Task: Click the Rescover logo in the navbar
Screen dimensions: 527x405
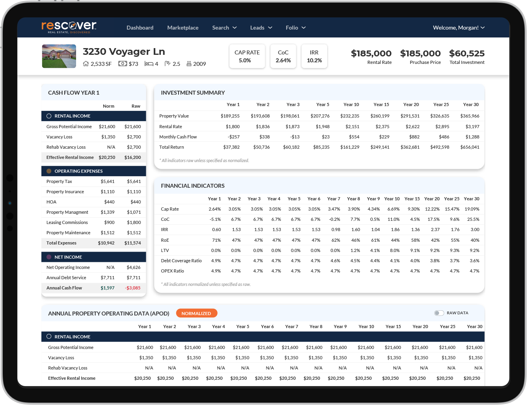Action: tap(69, 27)
